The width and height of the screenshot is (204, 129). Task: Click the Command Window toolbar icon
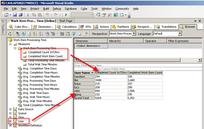(x=121, y=15)
